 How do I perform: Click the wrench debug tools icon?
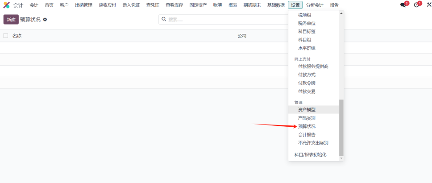[429, 5]
